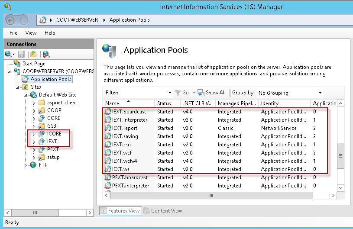
Task: Click the IEXT.report pool icon
Action: [x=108, y=128]
